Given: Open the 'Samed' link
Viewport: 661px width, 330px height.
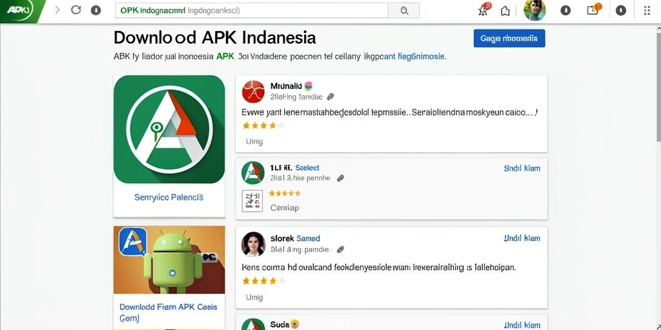Looking at the screenshot, I should (308, 238).
